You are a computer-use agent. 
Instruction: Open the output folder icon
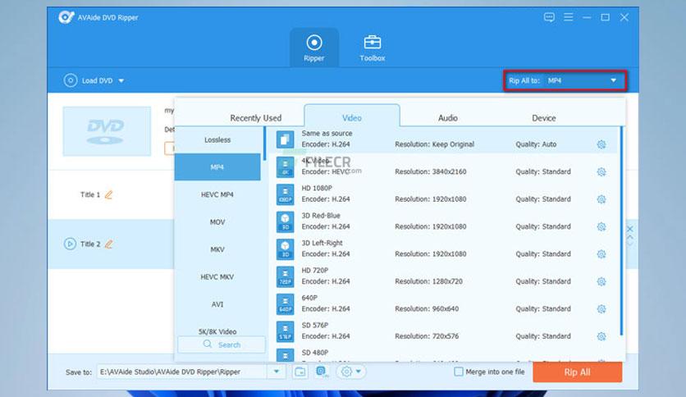click(300, 372)
